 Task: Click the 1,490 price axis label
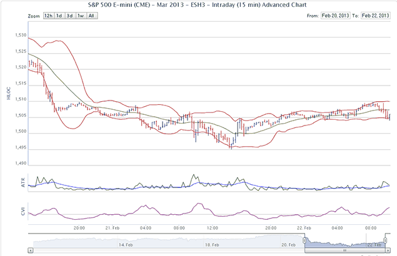tap(21, 163)
